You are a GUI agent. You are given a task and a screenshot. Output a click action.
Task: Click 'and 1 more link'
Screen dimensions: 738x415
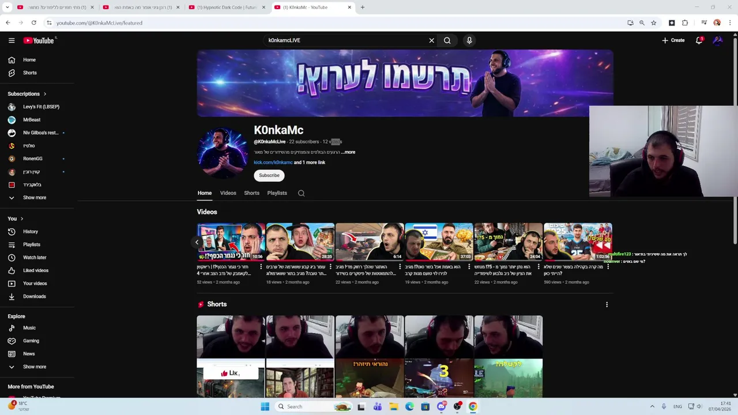[x=310, y=163]
